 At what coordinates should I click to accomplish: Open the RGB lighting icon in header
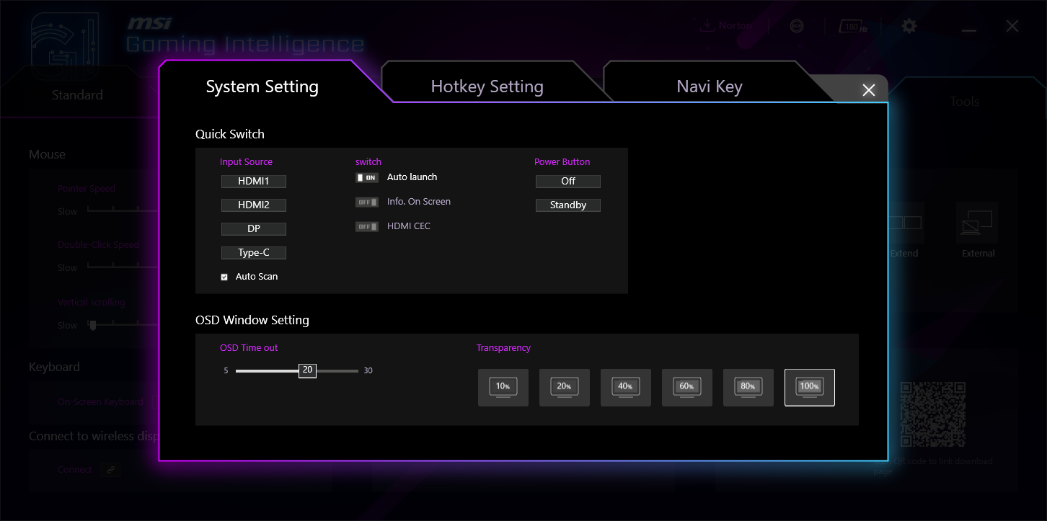pos(797,26)
